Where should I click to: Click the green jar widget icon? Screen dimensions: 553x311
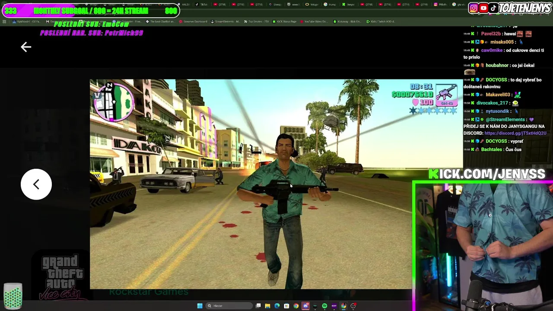point(13,296)
